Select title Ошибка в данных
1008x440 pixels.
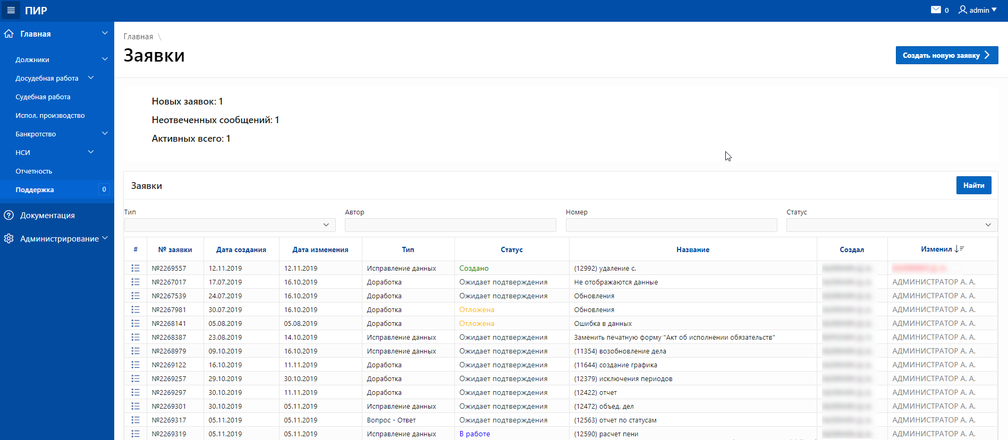[x=603, y=323]
